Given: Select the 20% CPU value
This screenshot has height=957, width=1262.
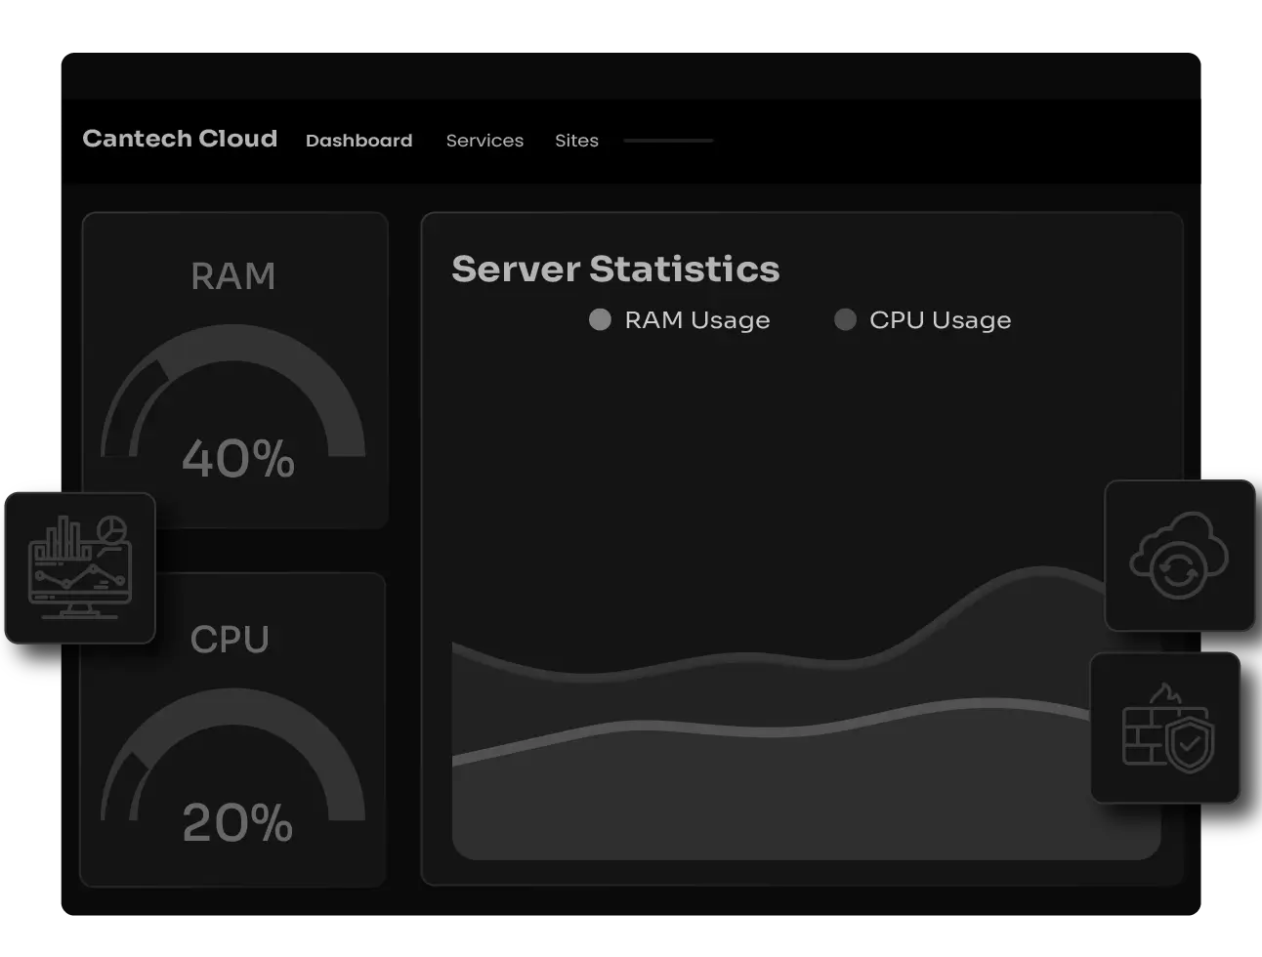Looking at the screenshot, I should tap(237, 822).
